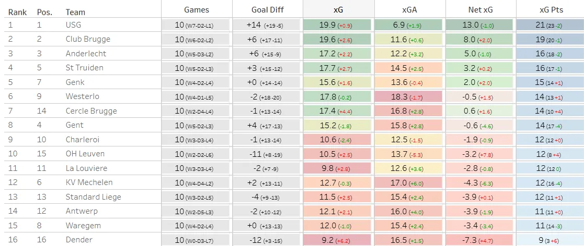Screen dimensions: 584x246
Task: Select the Standard Liege team name
Action: [93, 196]
